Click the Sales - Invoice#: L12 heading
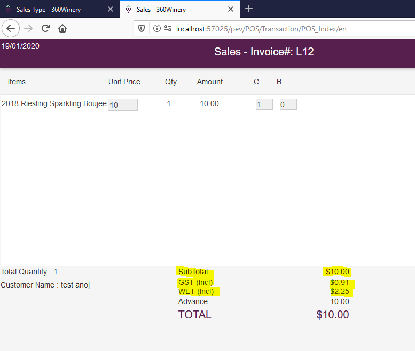The image size is (415, 351). 264,52
